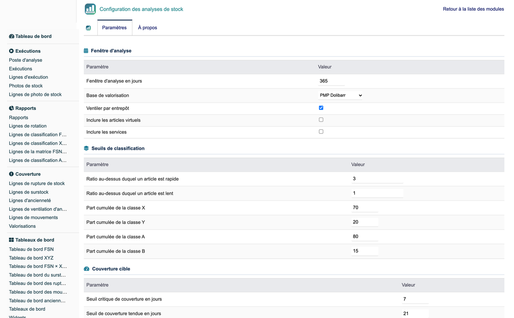Open Lignes d'exécution

28,77
